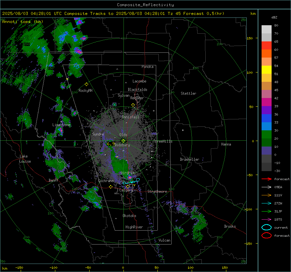This screenshot has height=272, width=291.
Task: Click the yellow 54-51 dBZ color swatch
Action: click(x=266, y=70)
